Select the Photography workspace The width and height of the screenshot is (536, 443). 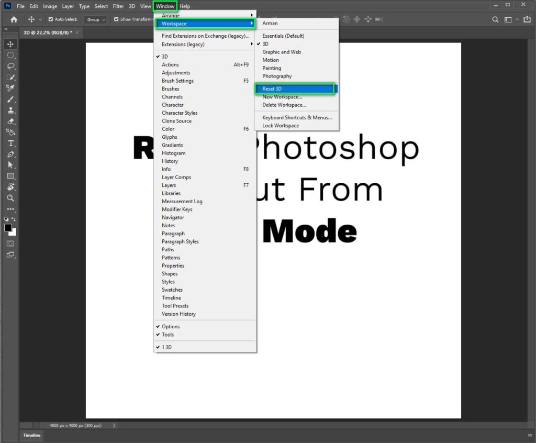coord(296,76)
